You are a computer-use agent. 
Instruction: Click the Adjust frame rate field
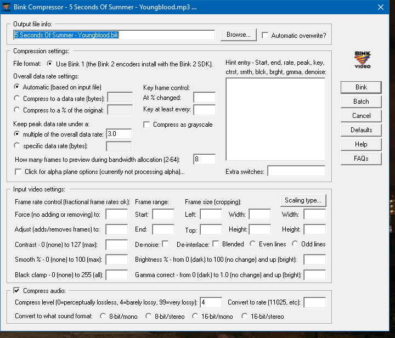117,229
